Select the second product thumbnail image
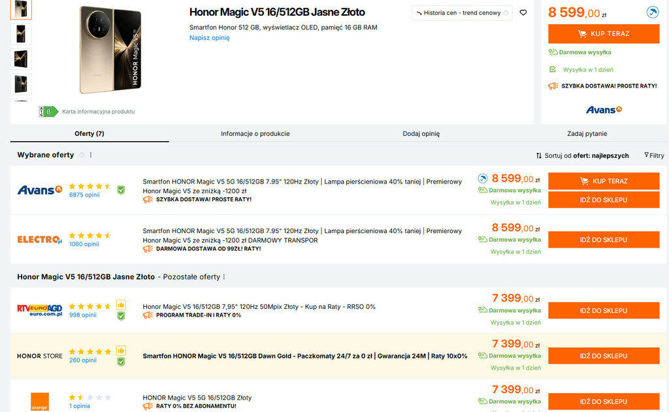 point(21,34)
